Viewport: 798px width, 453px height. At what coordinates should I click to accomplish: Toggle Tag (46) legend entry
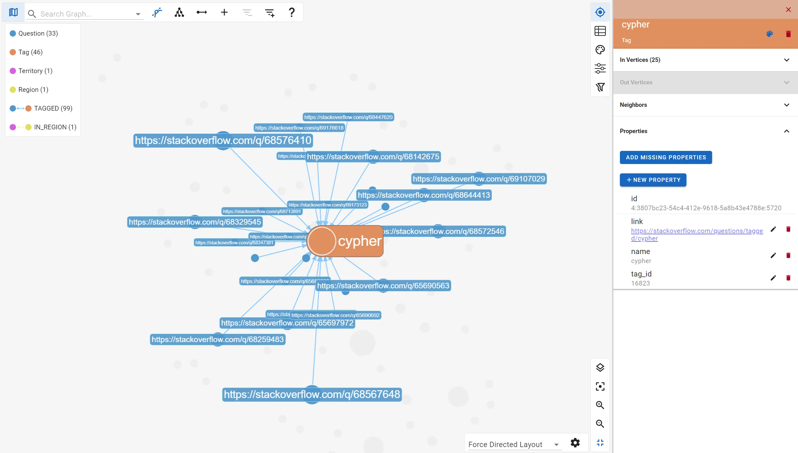(x=26, y=52)
